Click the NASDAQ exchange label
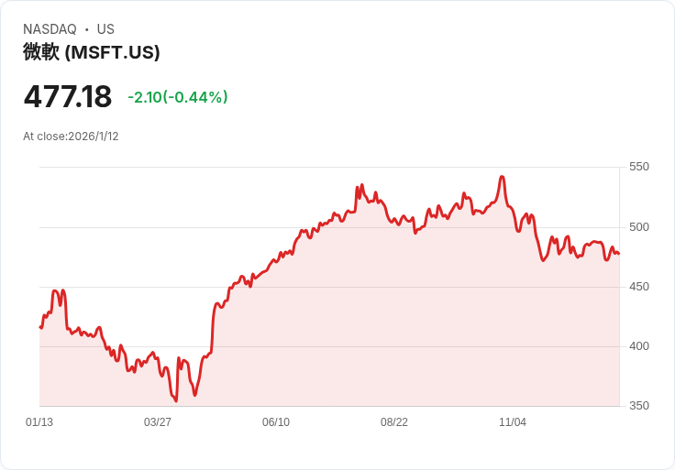This screenshot has width=675, height=470. [x=50, y=29]
